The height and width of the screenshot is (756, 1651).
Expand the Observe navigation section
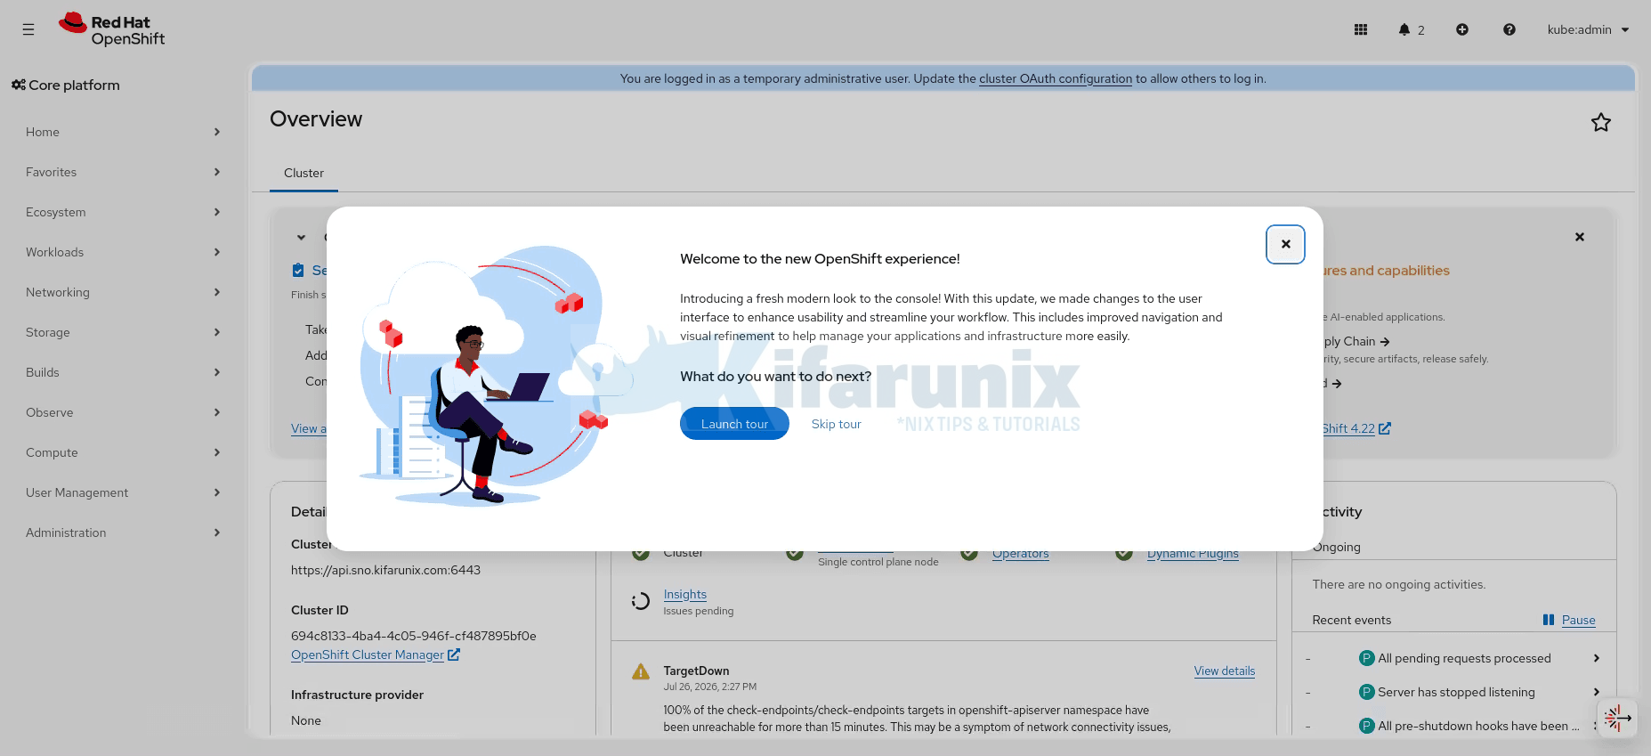123,412
